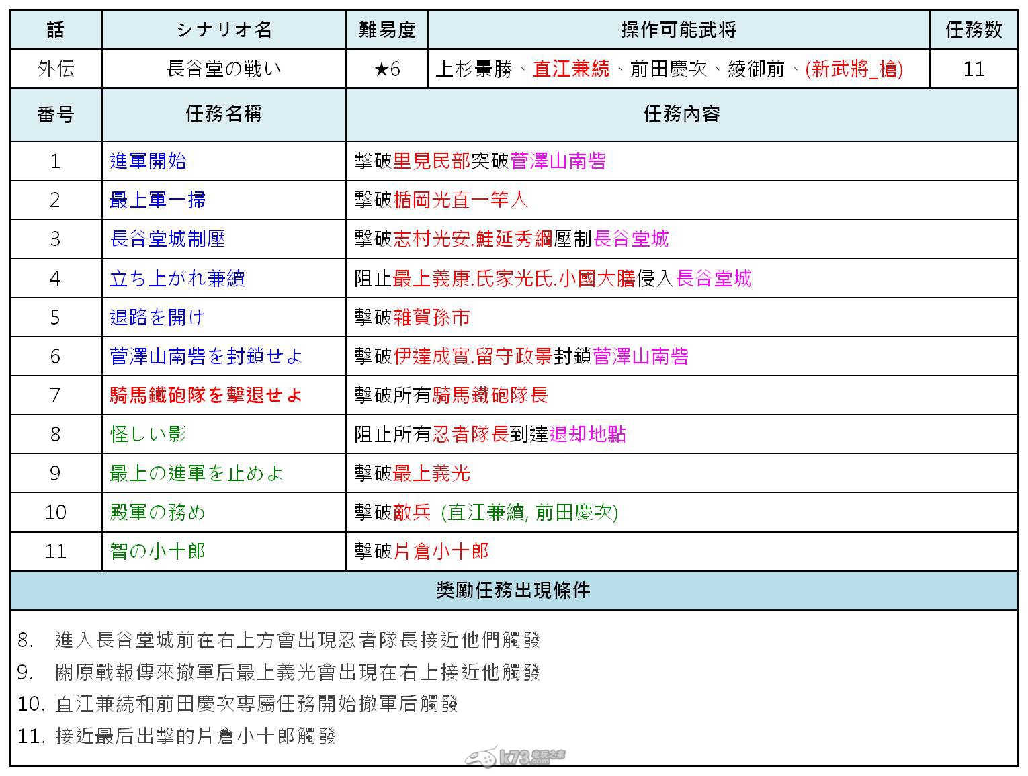
Task: Select the green mission 怪しい影
Action: [x=148, y=434]
